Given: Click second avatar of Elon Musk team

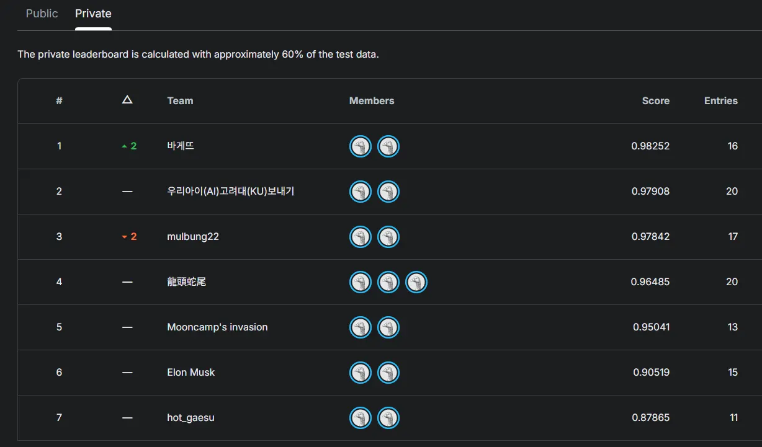Looking at the screenshot, I should point(388,373).
